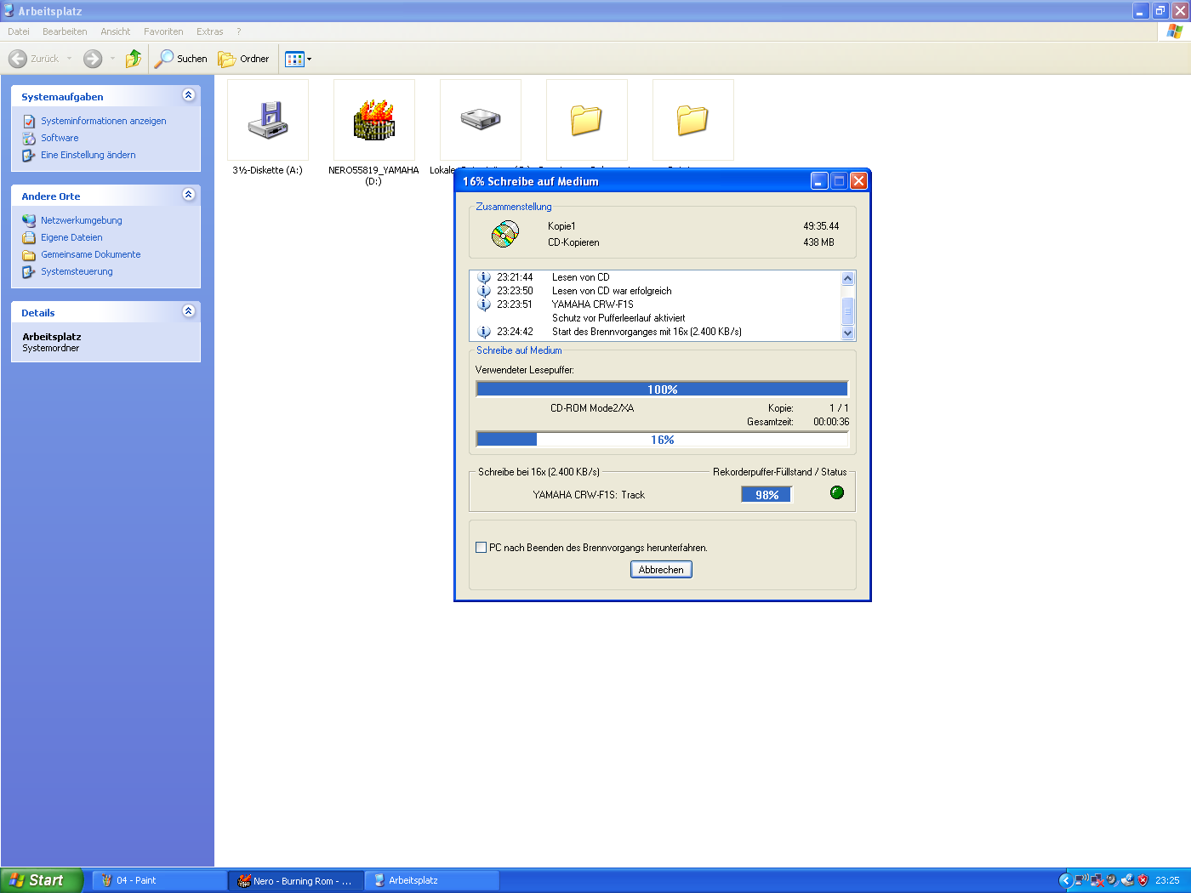Open the Bearbeiten menu
1191x893 pixels.
pos(65,31)
